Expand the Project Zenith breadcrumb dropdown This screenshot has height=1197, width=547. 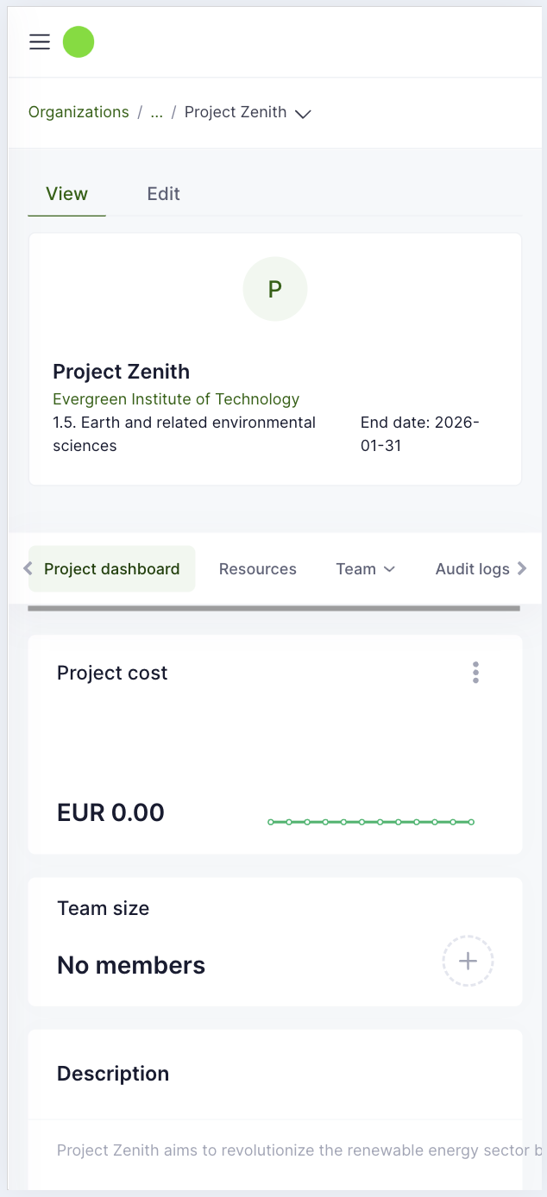303,114
